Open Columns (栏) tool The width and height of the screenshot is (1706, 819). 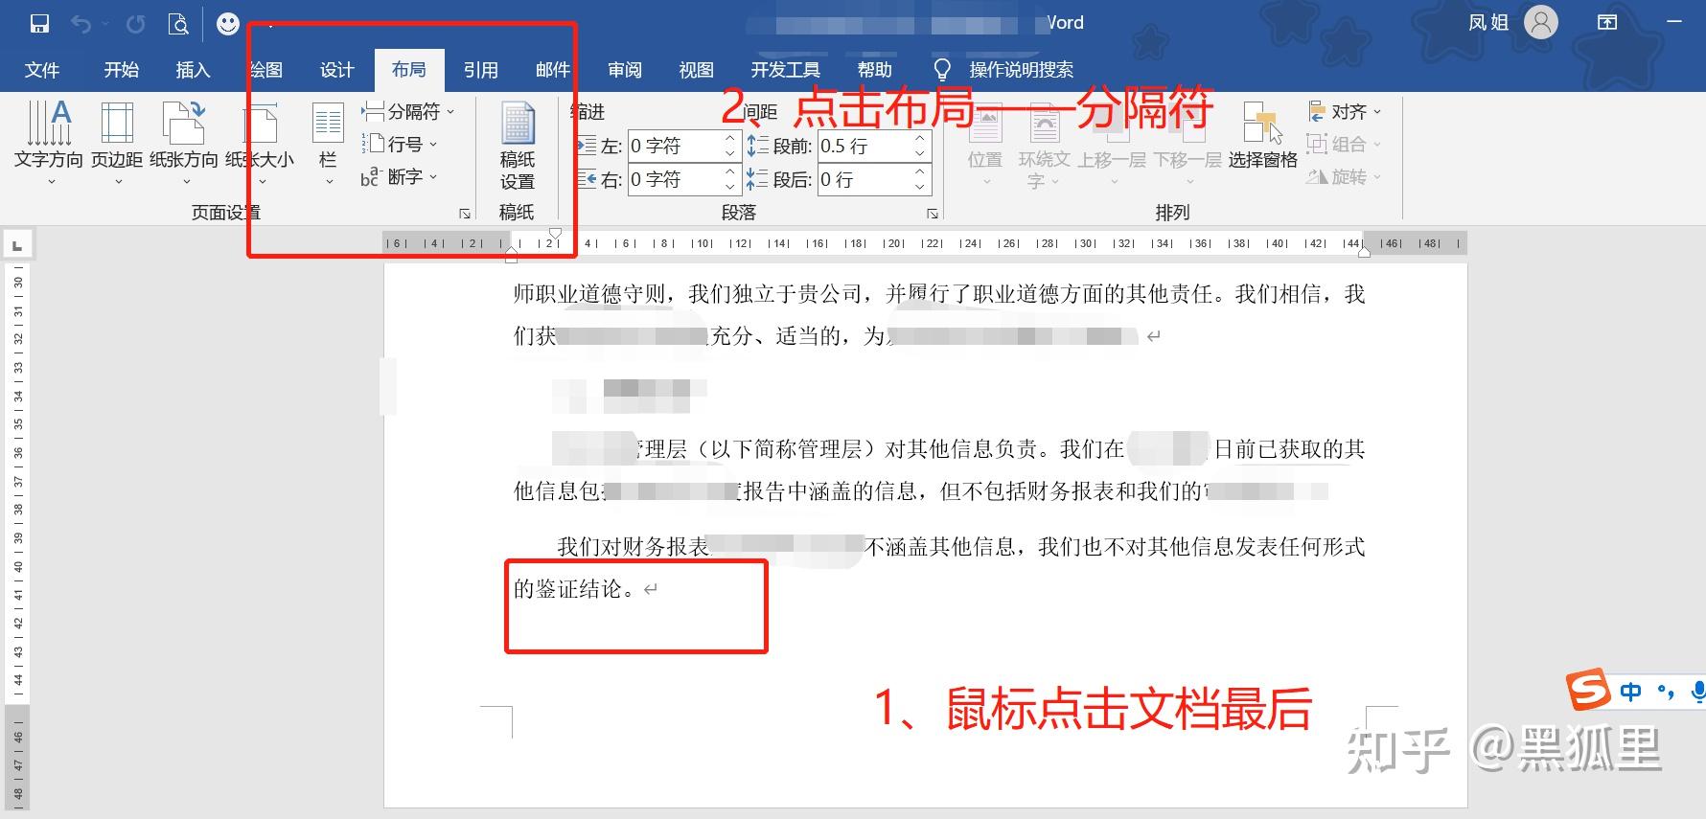tap(328, 144)
